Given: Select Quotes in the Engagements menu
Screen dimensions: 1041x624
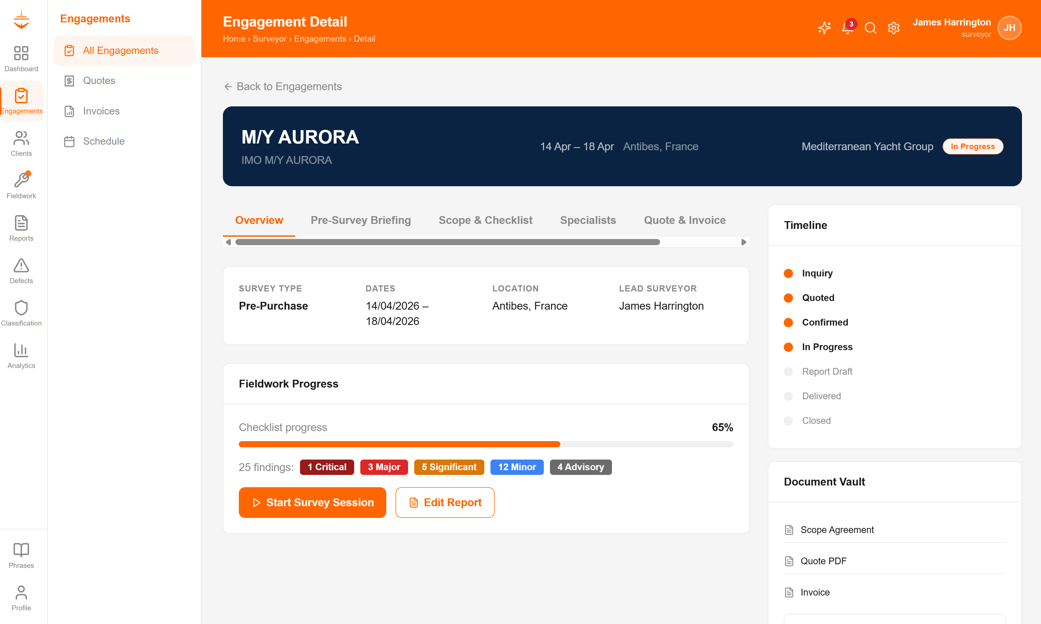Looking at the screenshot, I should click(x=99, y=81).
